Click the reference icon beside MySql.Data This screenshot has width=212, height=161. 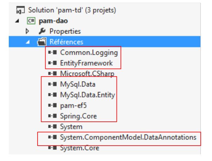(53, 84)
